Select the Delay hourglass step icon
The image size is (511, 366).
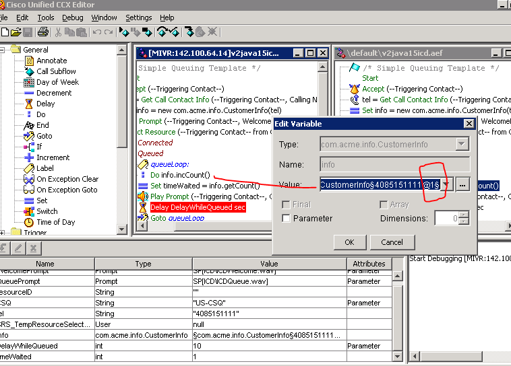point(29,104)
